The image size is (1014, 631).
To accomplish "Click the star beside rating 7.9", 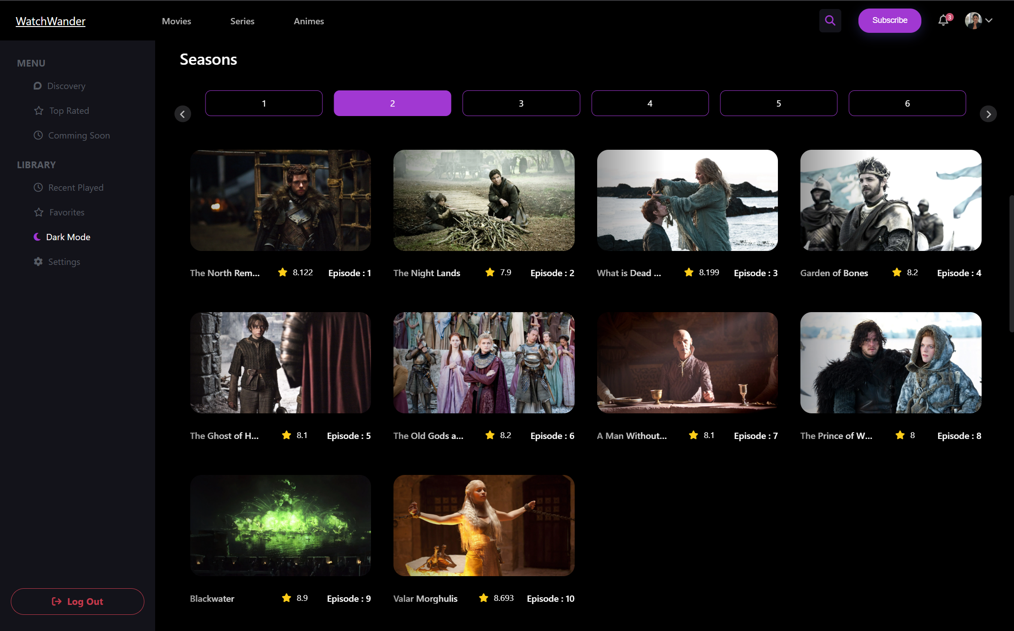I will coord(490,273).
